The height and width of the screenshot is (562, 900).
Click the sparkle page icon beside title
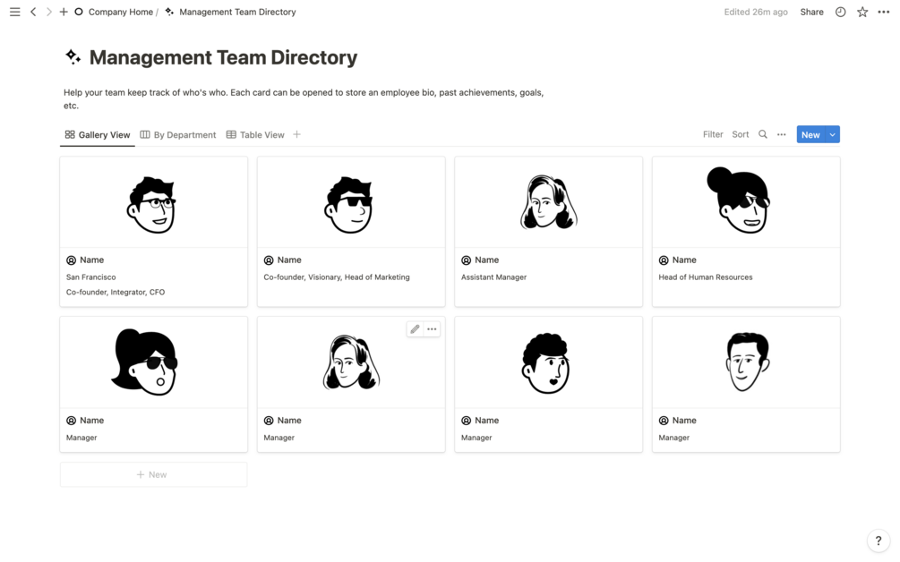(x=73, y=56)
